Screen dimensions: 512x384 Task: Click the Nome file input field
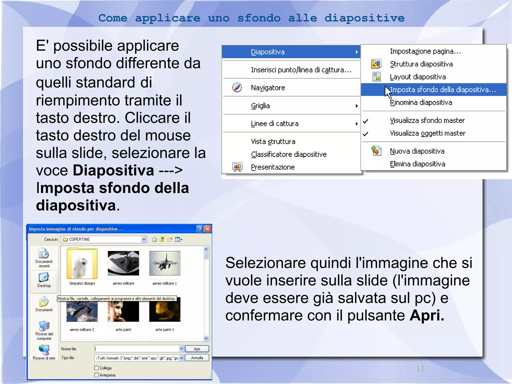137,349
